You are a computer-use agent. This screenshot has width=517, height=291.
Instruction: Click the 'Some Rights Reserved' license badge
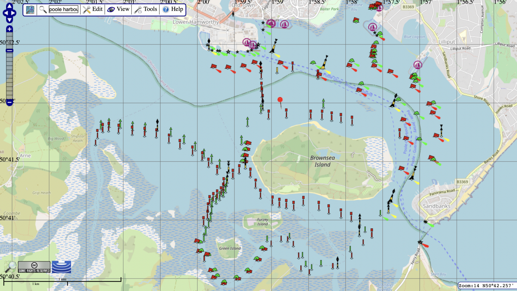pyautogui.click(x=34, y=267)
